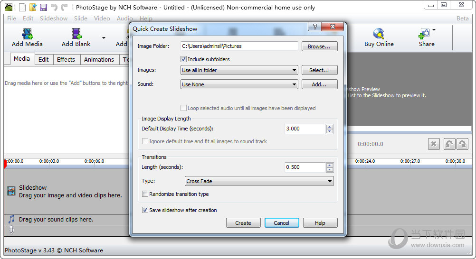Click the 0:00:00.0 preview time display
The height and width of the screenshot is (259, 476).
pyautogui.click(x=371, y=144)
